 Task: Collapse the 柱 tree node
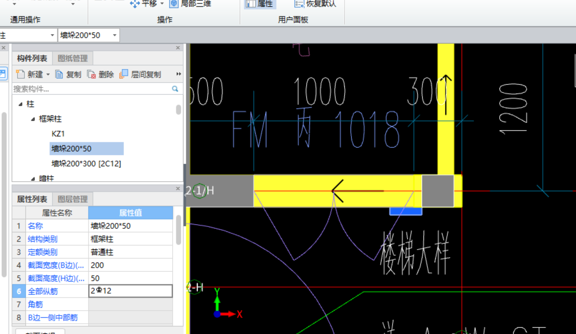pos(20,104)
